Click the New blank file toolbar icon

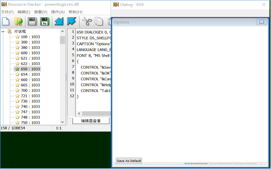(x=6, y=21)
